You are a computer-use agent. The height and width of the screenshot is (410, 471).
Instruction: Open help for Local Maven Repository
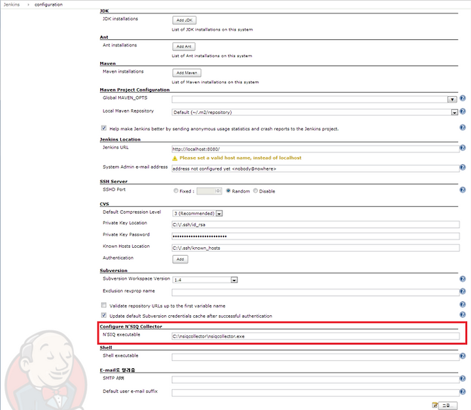pyautogui.click(x=462, y=111)
